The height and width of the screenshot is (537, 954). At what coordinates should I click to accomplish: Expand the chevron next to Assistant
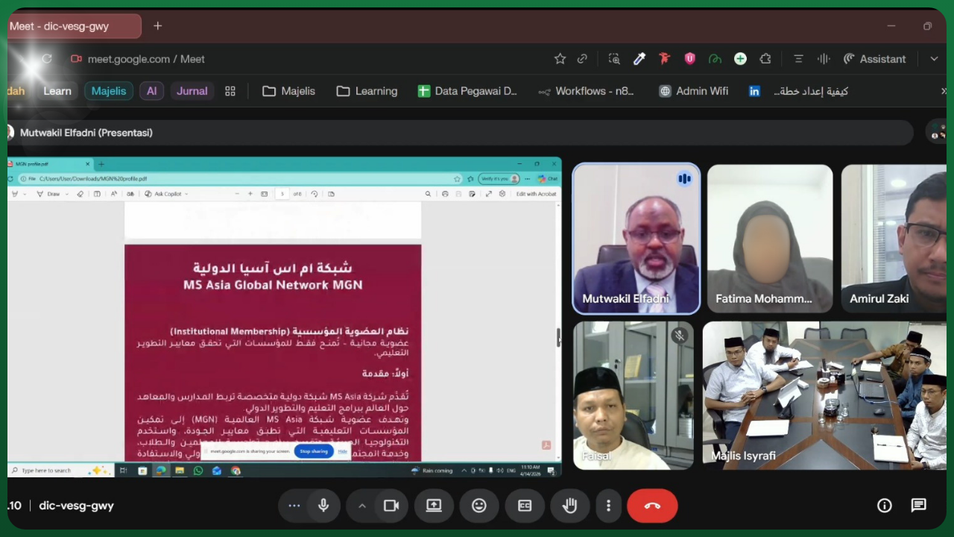[934, 59]
